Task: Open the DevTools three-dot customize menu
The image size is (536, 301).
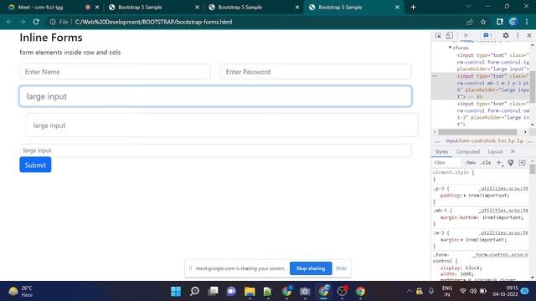Action: click(x=518, y=35)
